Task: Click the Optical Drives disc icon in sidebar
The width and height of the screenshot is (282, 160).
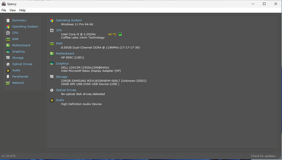Action: (x=8, y=64)
